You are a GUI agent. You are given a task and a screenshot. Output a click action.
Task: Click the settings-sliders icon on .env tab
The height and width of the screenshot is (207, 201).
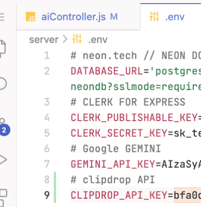(154, 17)
